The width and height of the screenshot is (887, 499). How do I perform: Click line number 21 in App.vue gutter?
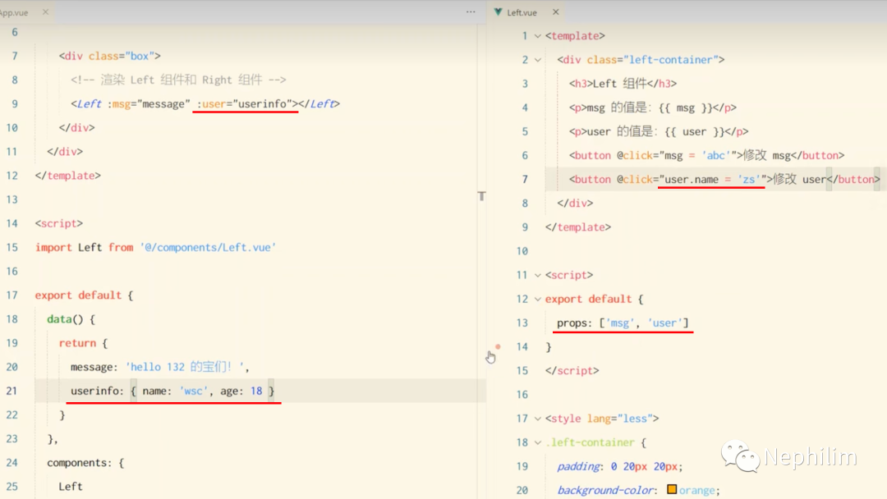tap(11, 391)
